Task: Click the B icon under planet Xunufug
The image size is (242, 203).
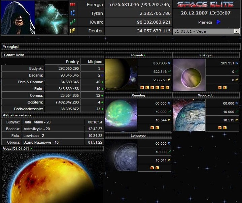Action: tap(152, 127)
